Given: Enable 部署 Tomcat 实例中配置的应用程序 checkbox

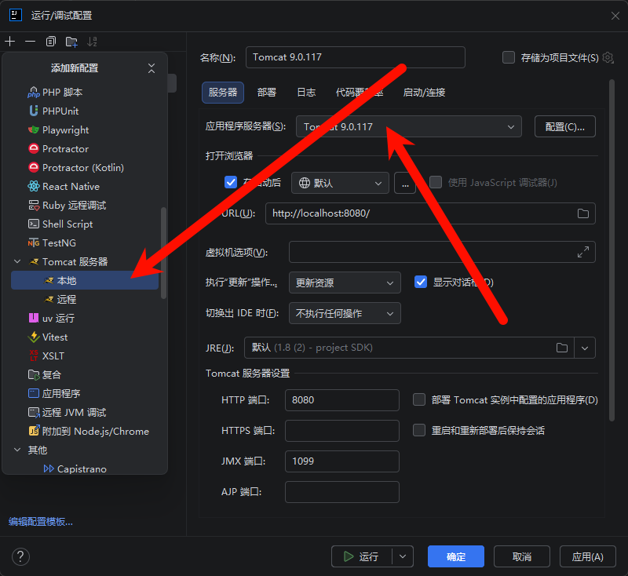Looking at the screenshot, I should (x=419, y=399).
